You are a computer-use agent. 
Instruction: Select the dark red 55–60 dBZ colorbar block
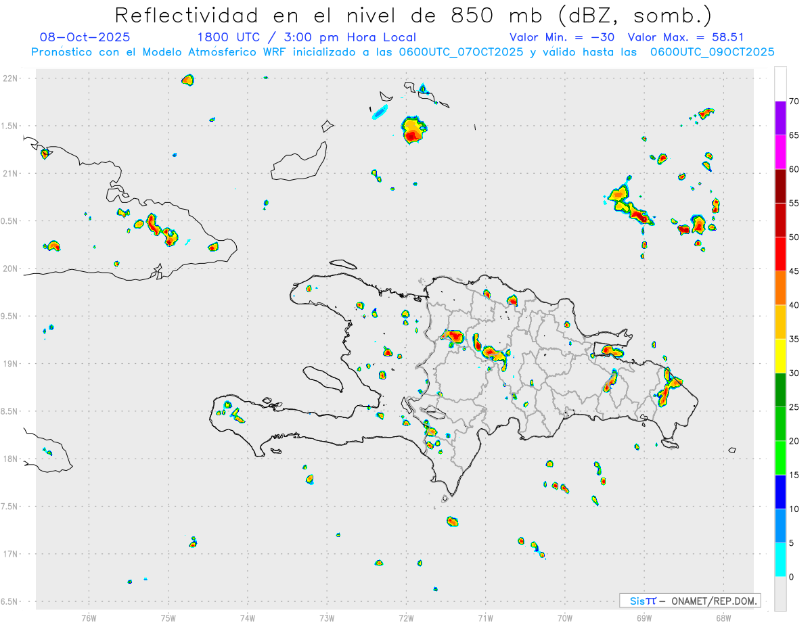[780, 186]
